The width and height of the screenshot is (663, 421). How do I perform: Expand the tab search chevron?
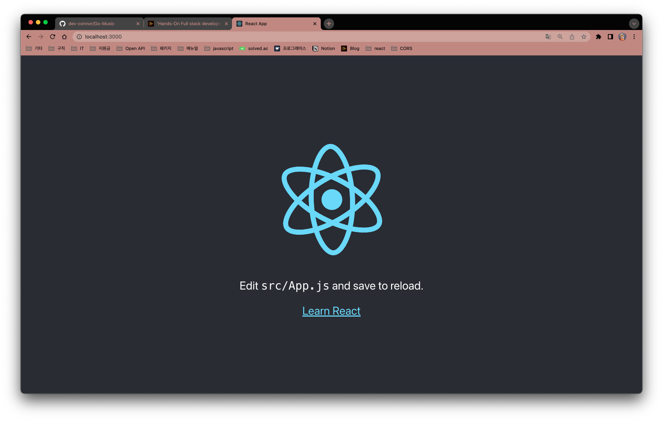point(634,24)
